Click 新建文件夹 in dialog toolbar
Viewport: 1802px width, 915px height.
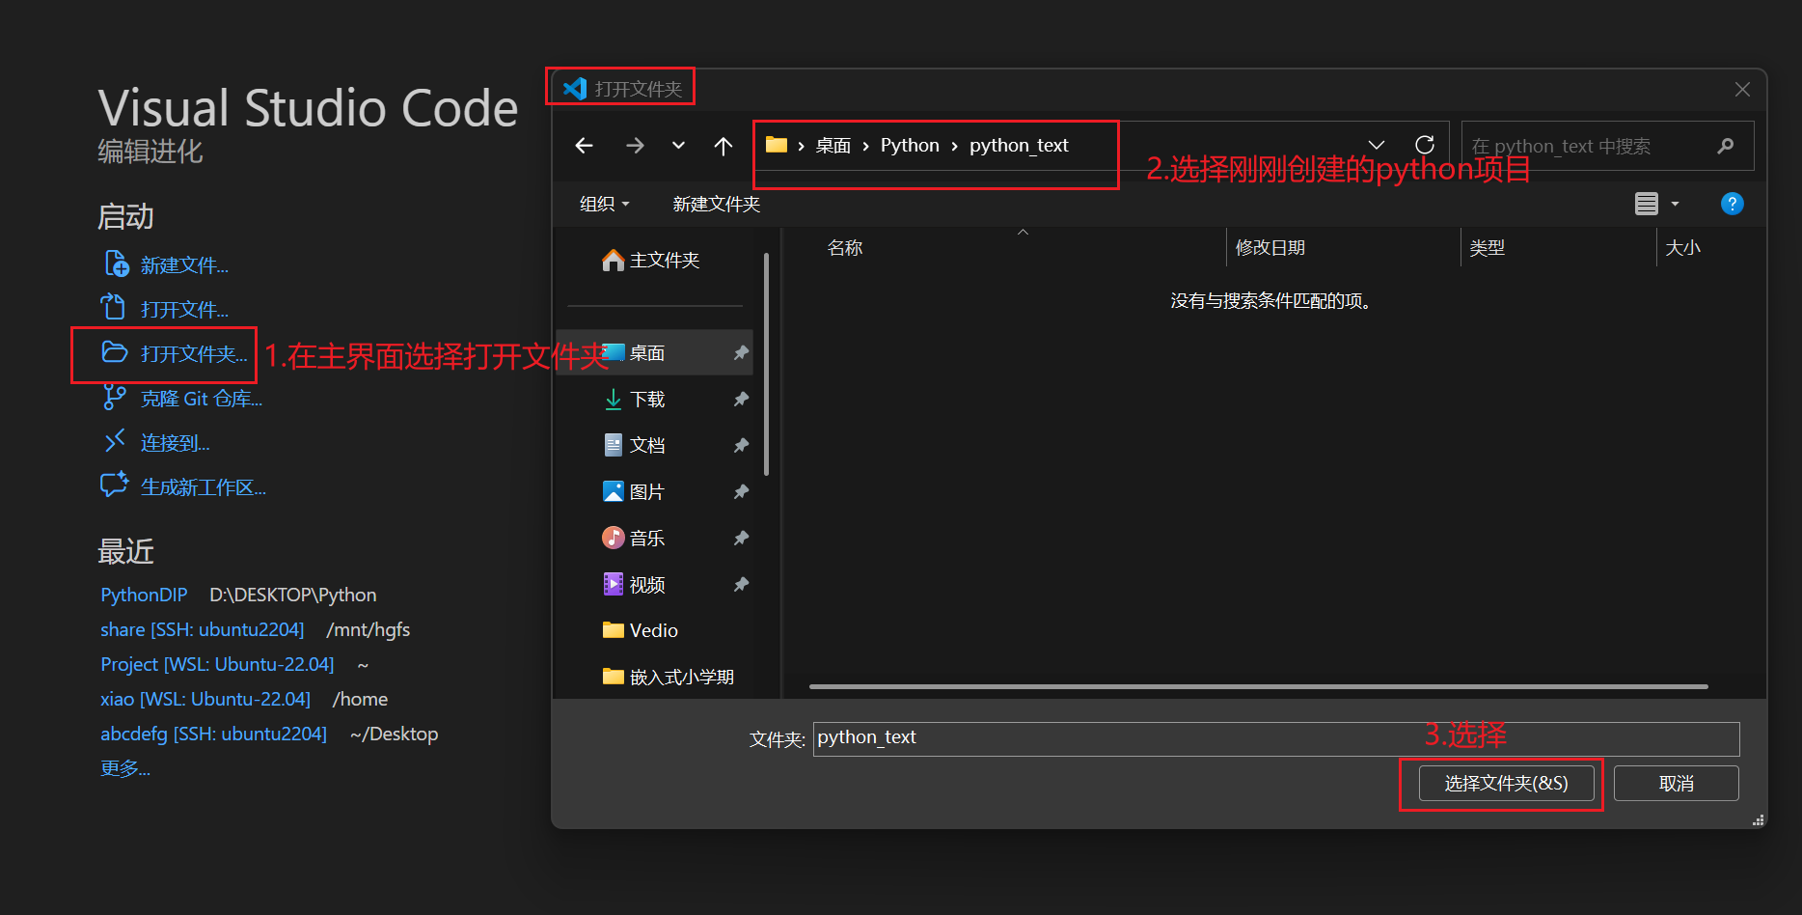[716, 204]
